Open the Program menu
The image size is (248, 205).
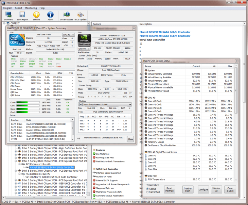coord(7,8)
